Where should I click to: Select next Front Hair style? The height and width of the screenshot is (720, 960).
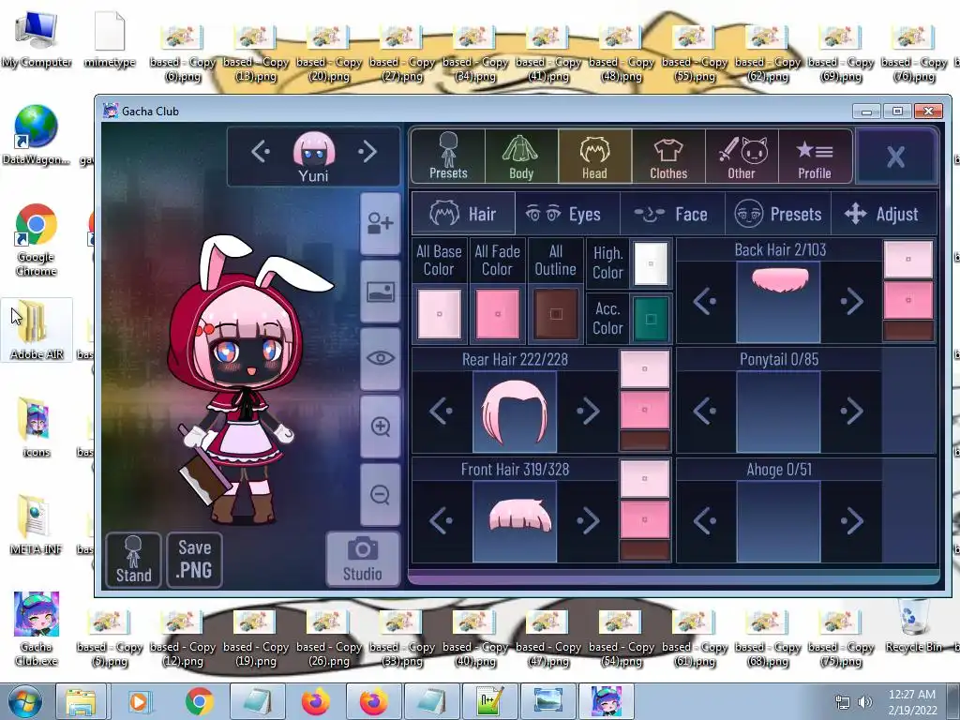click(588, 521)
